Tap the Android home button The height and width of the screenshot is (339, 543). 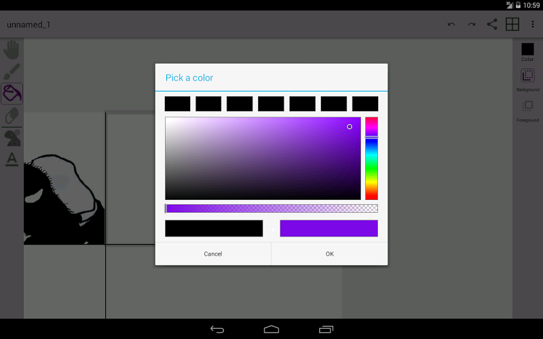(x=271, y=330)
